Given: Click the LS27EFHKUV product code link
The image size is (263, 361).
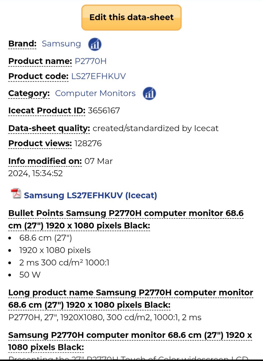Looking at the screenshot, I should (x=98, y=76).
